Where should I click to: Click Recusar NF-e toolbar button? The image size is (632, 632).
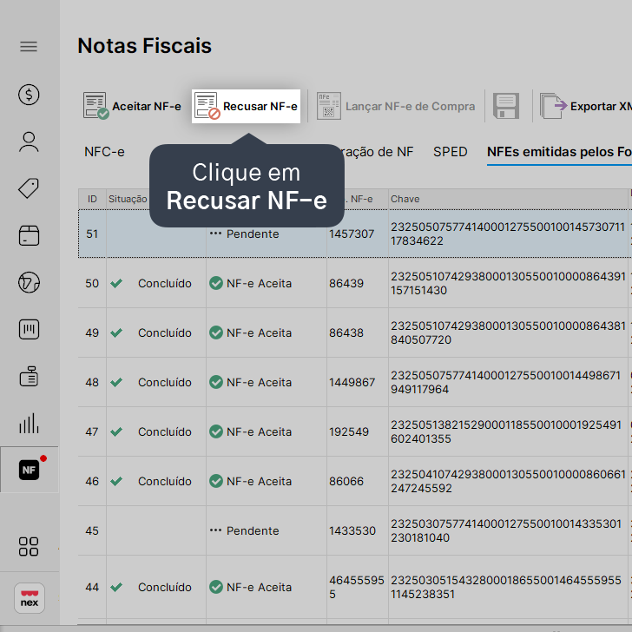246,107
